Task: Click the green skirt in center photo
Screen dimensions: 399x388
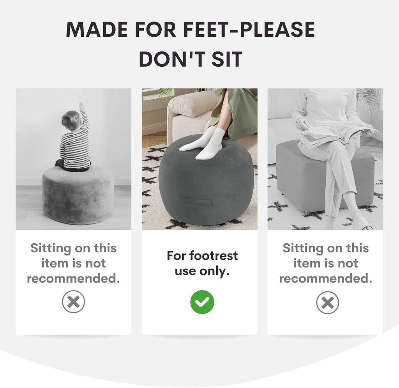Action: [237, 114]
